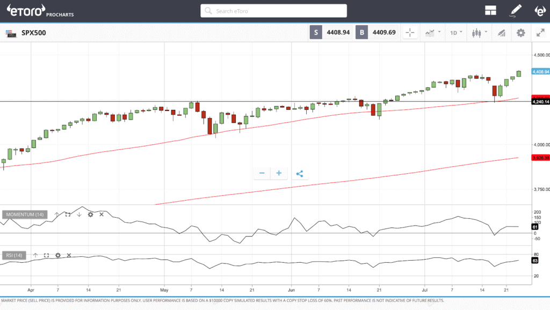Click the May date axis label
Viewport: 550px width, 310px height.
point(164,290)
